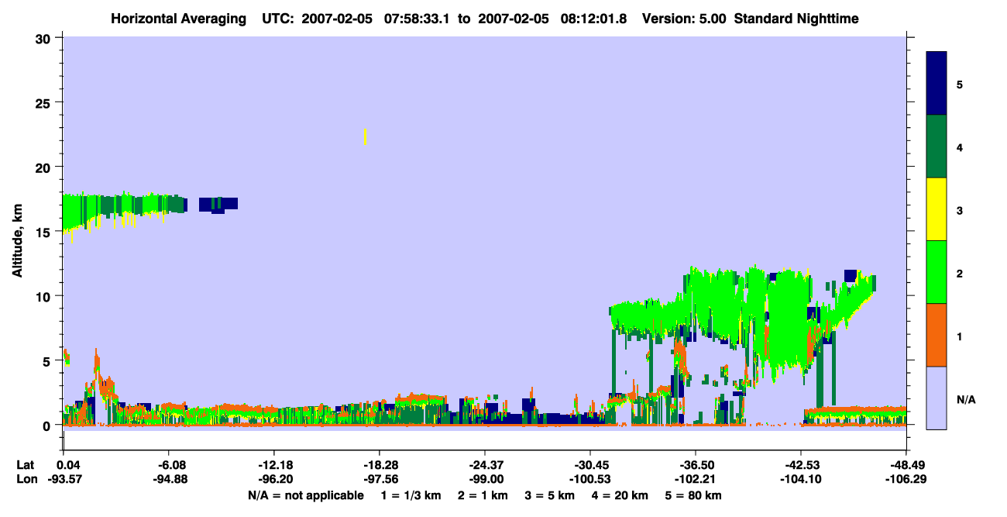Image resolution: width=1007 pixels, height=517 pixels.
Task: Click the '0' altitude tick label
Action: [49, 426]
